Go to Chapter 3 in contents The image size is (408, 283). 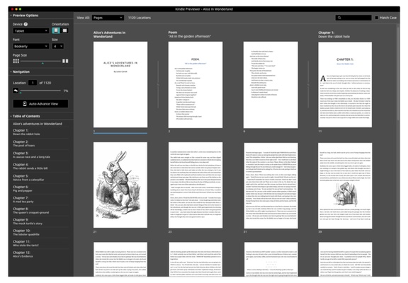[31, 155]
